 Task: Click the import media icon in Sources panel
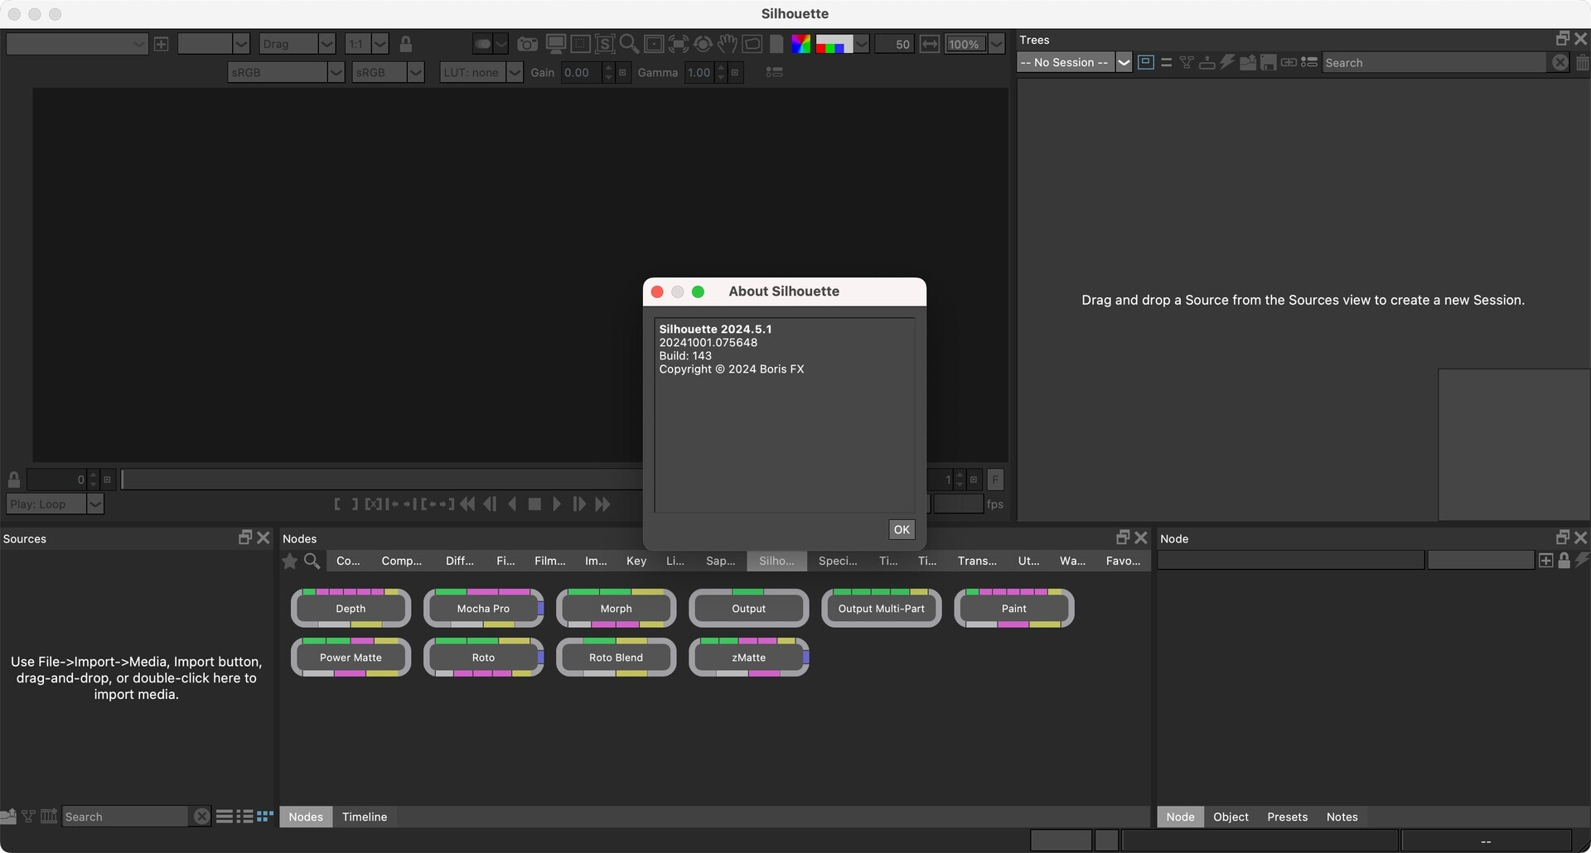pos(8,817)
